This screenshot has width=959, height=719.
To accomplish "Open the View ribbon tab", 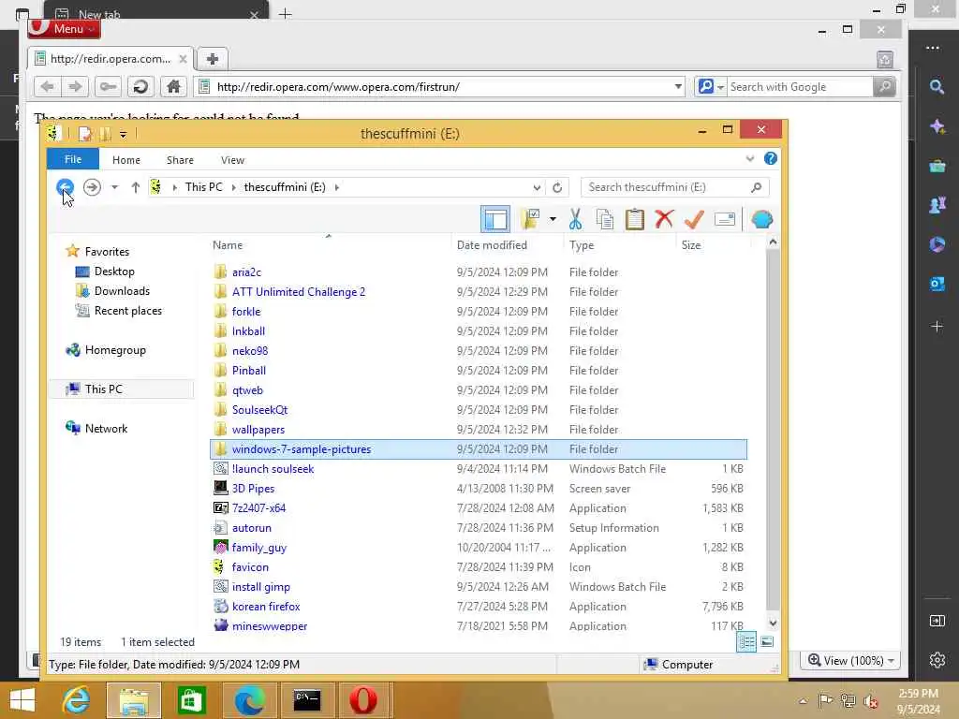I will coord(232,159).
